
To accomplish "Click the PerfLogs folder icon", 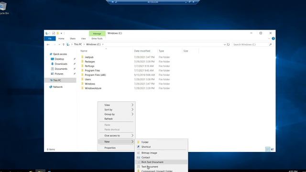I will (x=82, y=66).
